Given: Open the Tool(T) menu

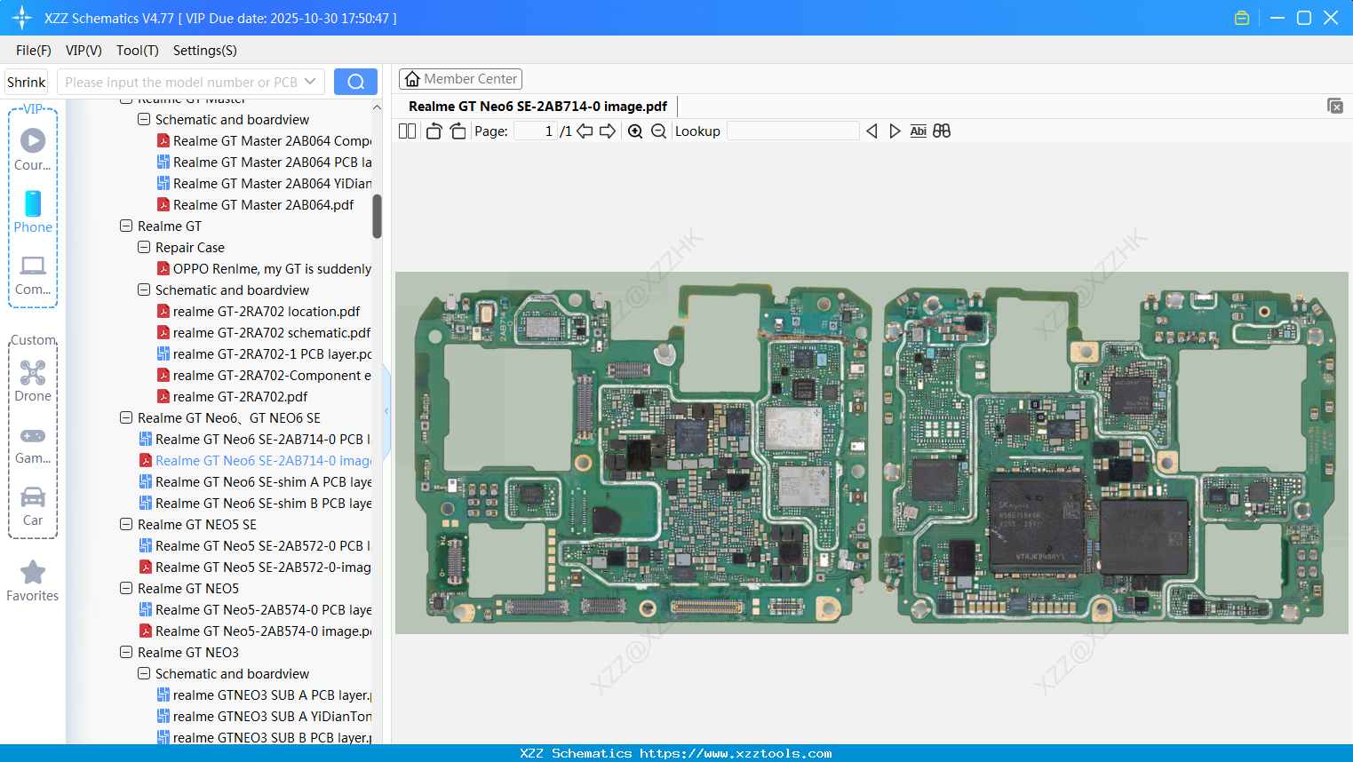Looking at the screenshot, I should [x=137, y=51].
